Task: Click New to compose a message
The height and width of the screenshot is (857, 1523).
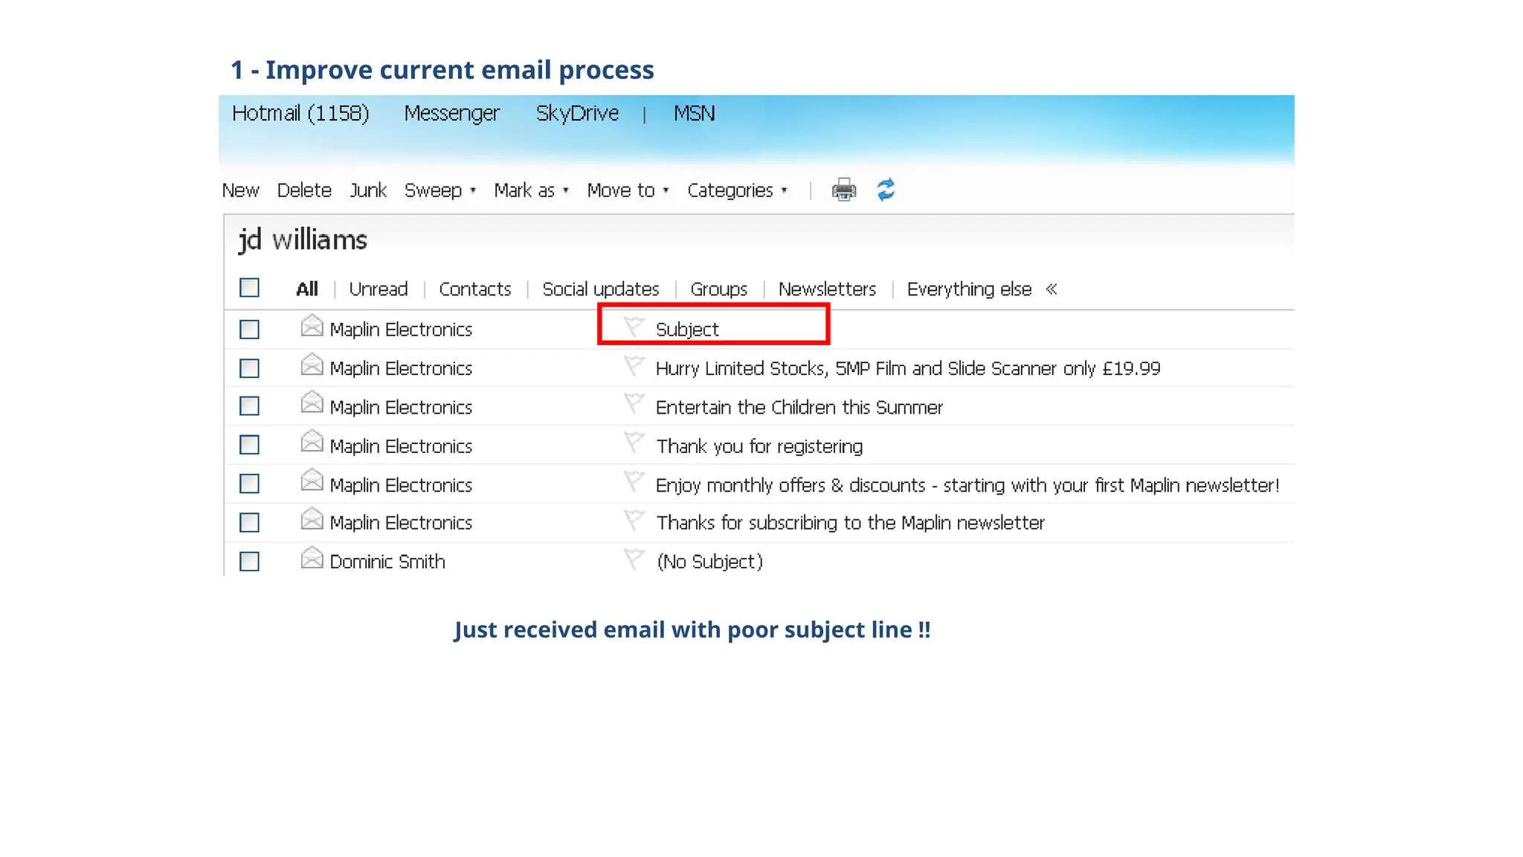Action: coord(241,190)
